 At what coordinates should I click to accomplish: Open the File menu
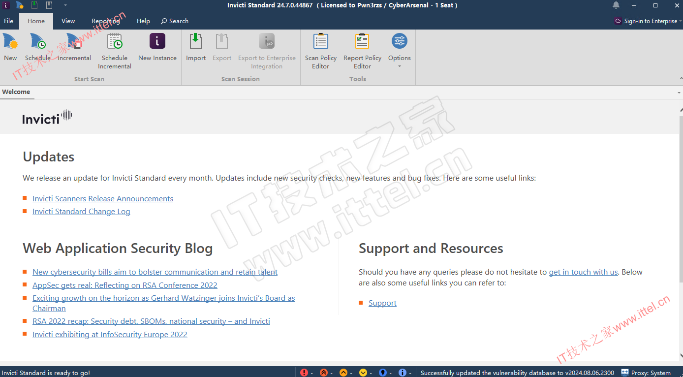pyautogui.click(x=9, y=21)
